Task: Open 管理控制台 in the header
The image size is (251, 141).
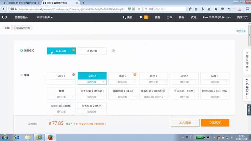Action: point(21,17)
